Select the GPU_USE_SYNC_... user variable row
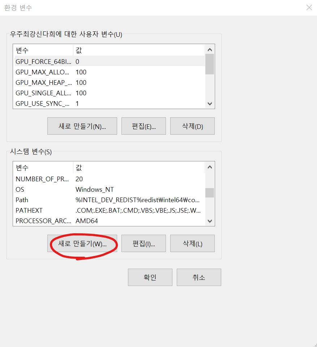This screenshot has height=347, width=317. click(110, 103)
